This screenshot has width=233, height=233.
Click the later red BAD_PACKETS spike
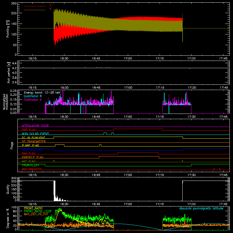[x=220, y=169]
